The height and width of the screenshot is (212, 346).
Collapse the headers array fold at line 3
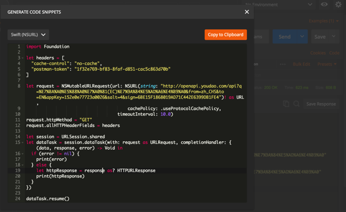(22, 58)
